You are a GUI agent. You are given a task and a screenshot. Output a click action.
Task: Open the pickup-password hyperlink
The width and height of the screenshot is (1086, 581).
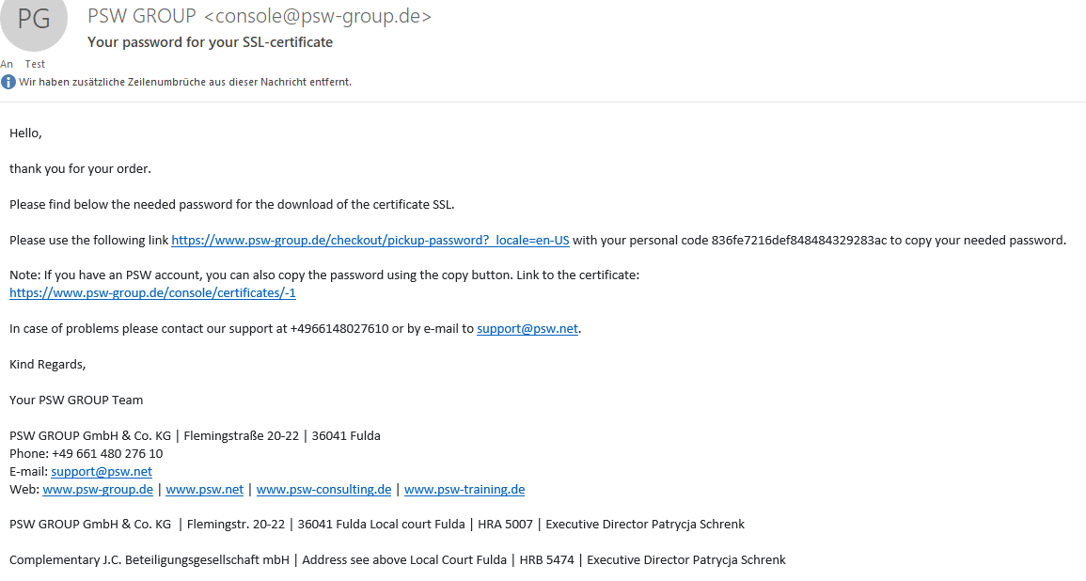pyautogui.click(x=370, y=240)
